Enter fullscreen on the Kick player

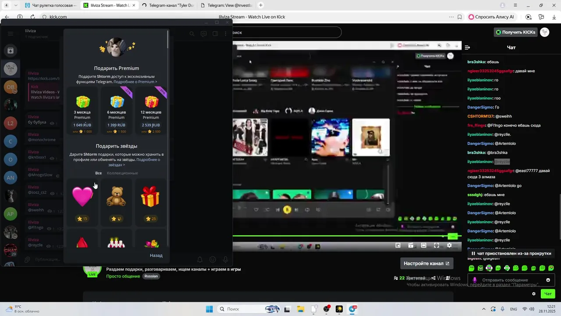tap(437, 245)
